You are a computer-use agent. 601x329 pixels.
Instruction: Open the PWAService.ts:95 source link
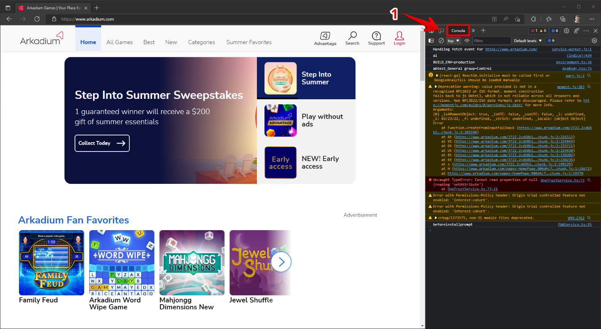coord(575,225)
